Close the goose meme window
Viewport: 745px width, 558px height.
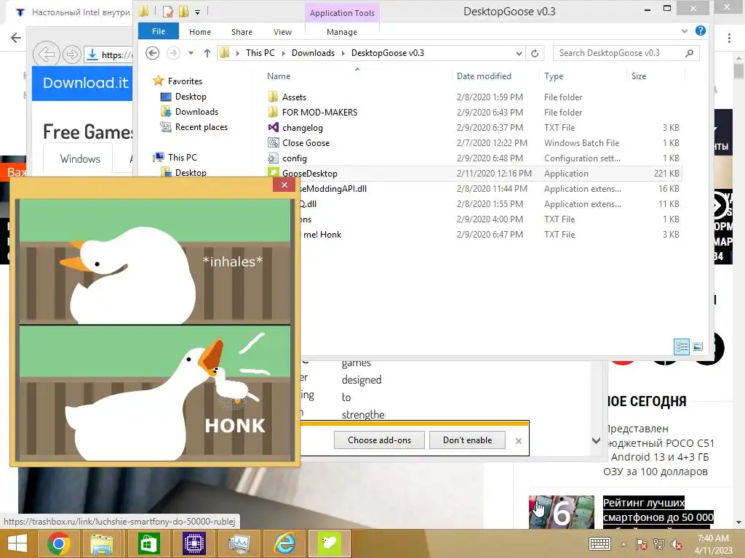284,185
